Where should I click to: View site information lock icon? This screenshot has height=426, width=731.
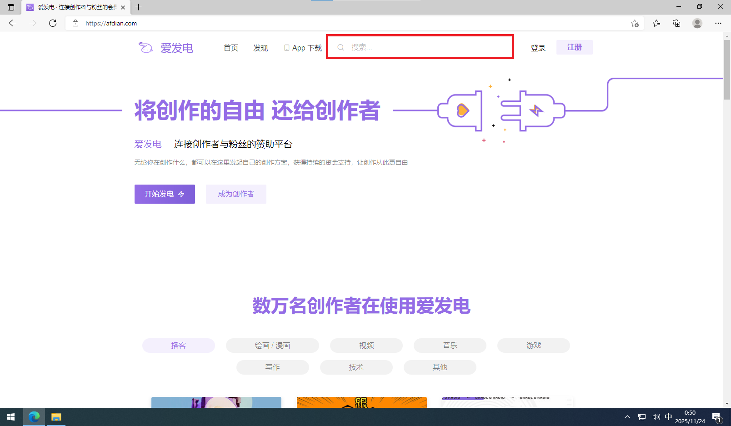pyautogui.click(x=75, y=23)
